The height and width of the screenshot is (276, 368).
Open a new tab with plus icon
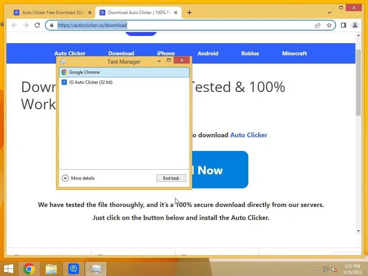[189, 13]
